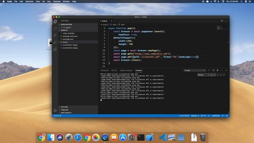Open the Go menu in menu bar
The width and height of the screenshot is (254, 143).
click(44, 2)
